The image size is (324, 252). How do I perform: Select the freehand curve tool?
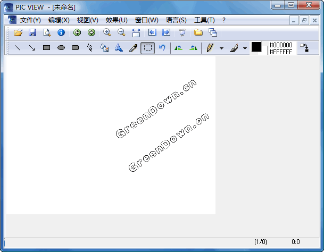(90, 48)
